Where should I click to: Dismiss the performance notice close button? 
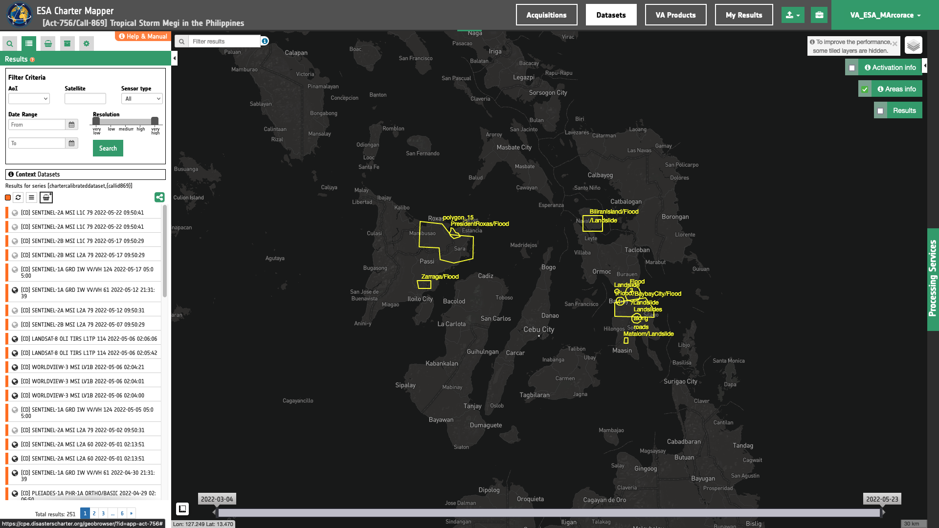(895, 44)
